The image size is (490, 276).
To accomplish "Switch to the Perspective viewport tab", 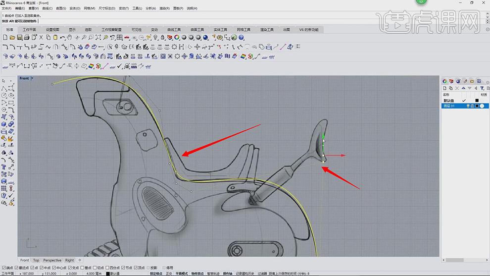I will coord(52,260).
